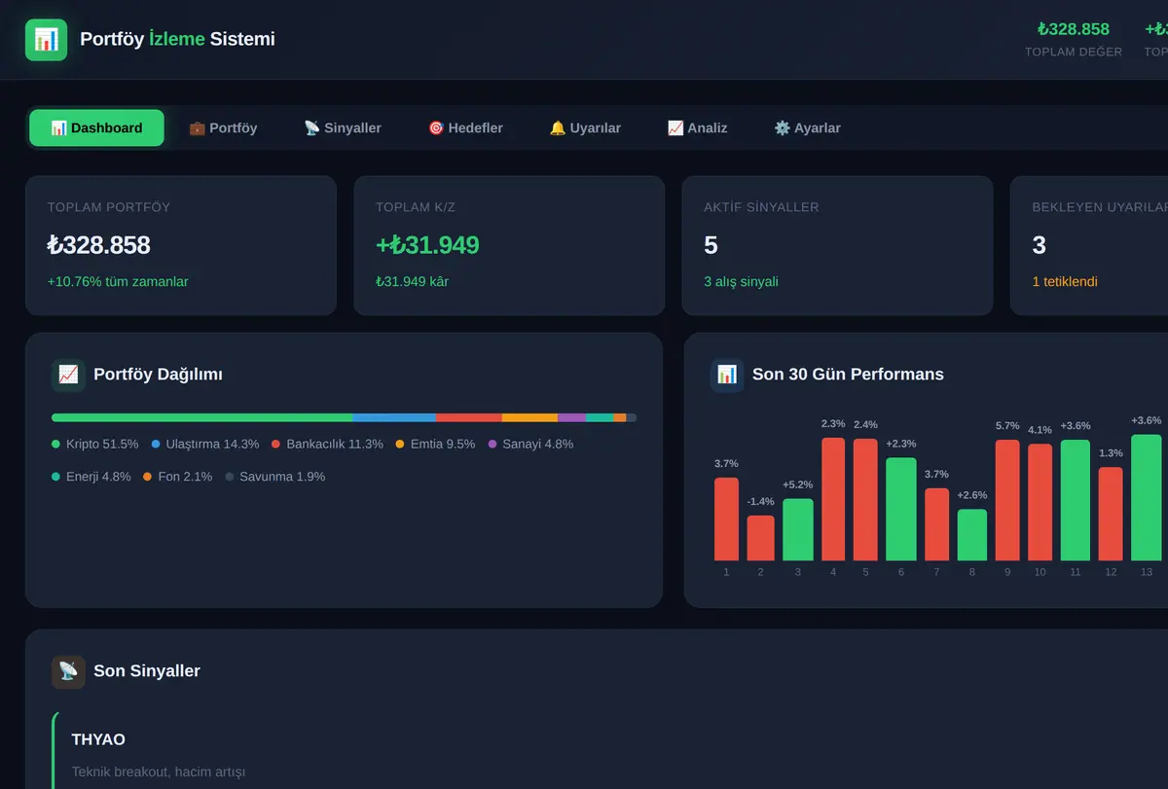Click the "₺31.949 kâr" text
The width and height of the screenshot is (1168, 789).
pos(412,282)
